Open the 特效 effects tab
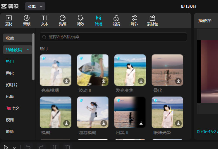Image resolution: width=218 pixels, height=149 pixels. pyautogui.click(x=80, y=20)
